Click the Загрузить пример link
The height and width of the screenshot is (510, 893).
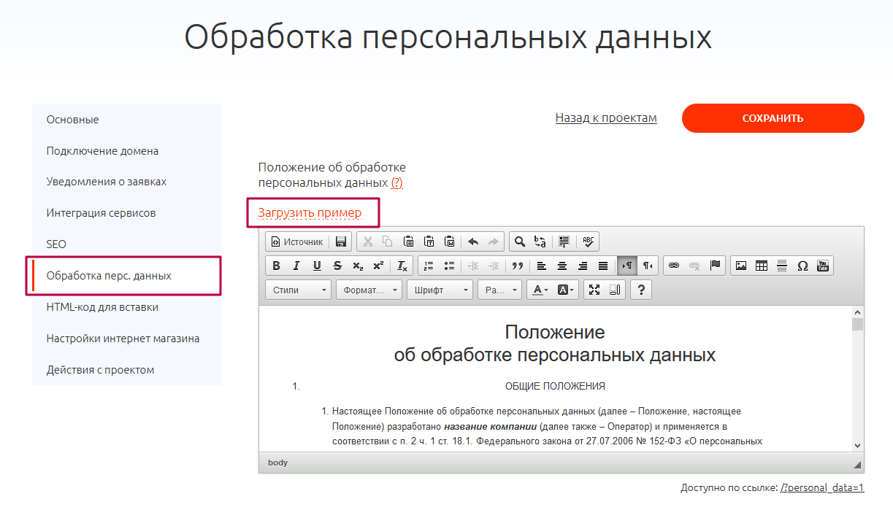coord(310,213)
